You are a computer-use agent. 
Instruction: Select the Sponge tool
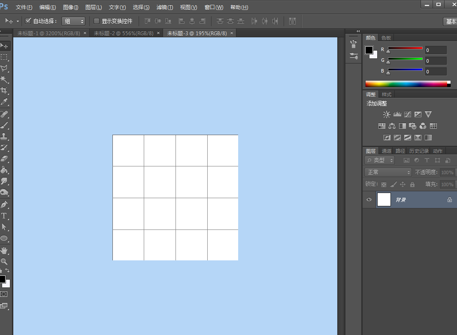tap(4, 192)
